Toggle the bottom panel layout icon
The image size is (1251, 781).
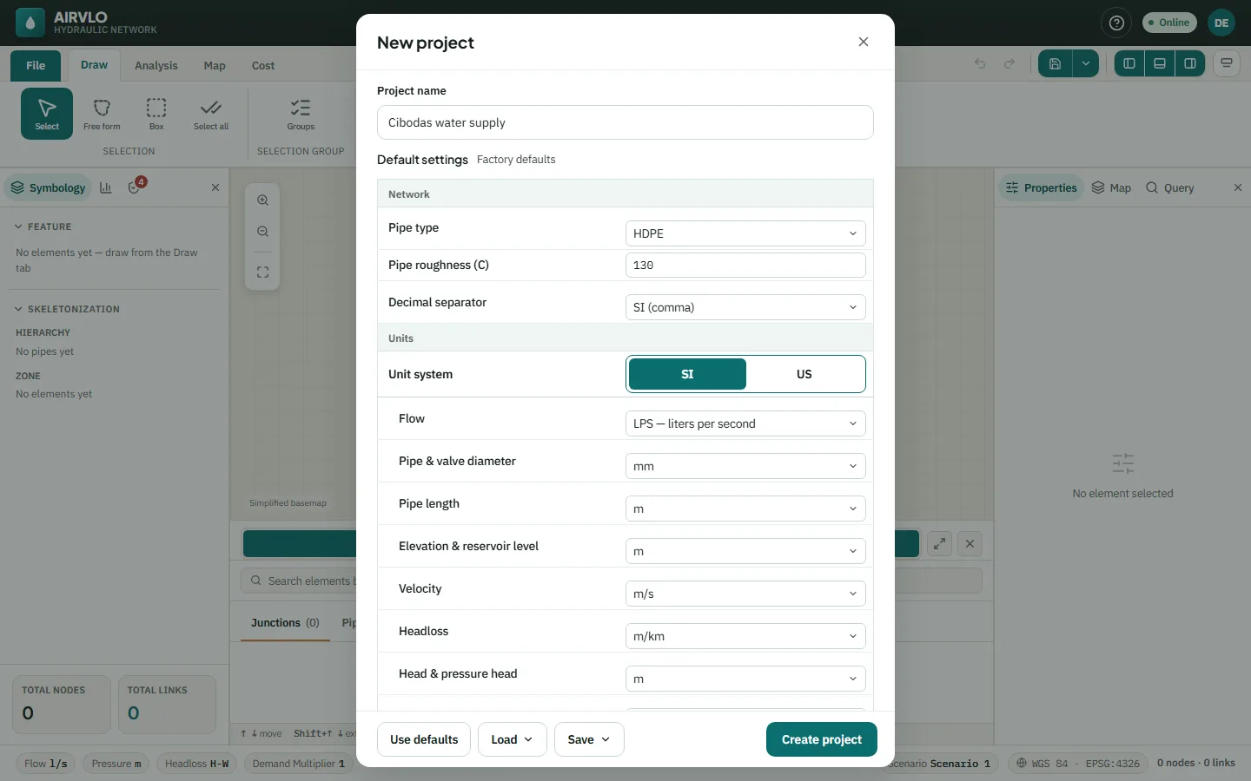coord(1160,63)
